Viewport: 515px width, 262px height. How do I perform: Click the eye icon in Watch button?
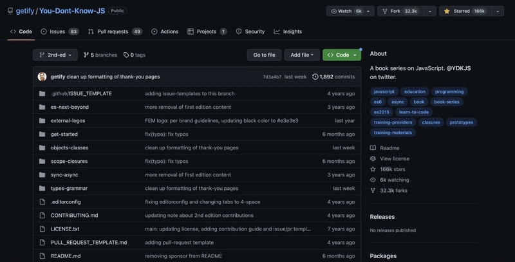pyautogui.click(x=333, y=11)
